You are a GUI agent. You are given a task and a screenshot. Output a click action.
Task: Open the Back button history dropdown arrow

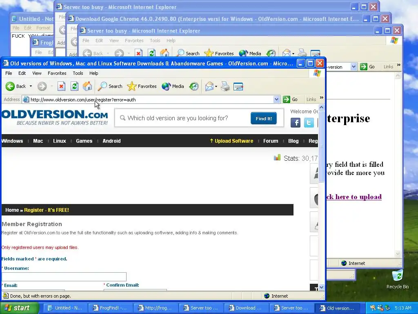pos(31,86)
